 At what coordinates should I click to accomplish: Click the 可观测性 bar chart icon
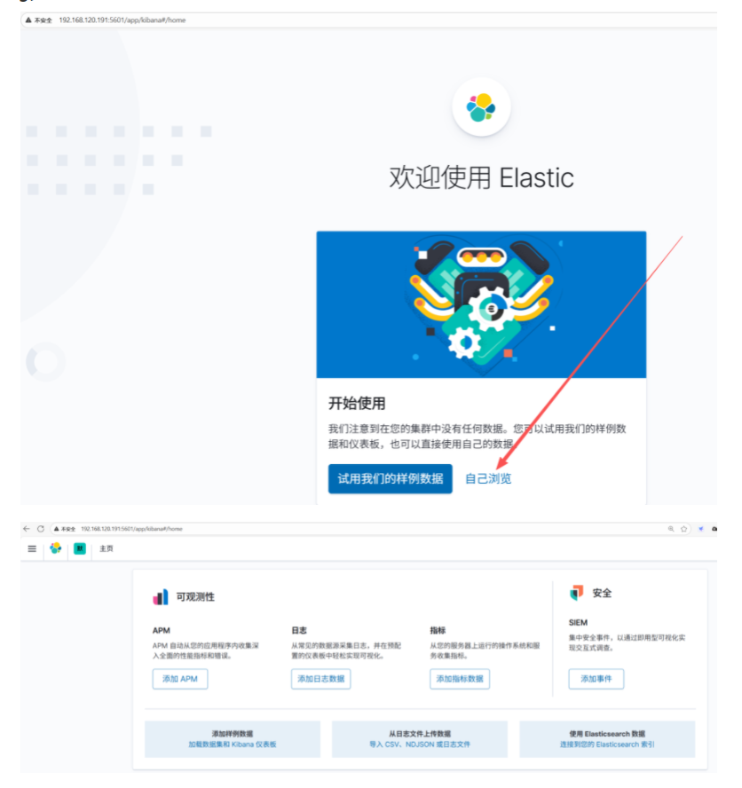click(x=161, y=597)
